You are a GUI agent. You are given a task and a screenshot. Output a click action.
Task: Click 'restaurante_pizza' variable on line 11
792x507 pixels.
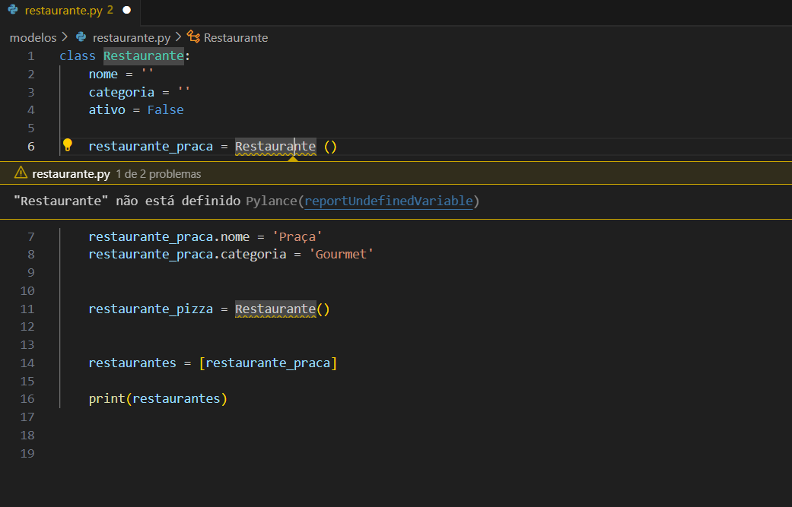coord(151,309)
